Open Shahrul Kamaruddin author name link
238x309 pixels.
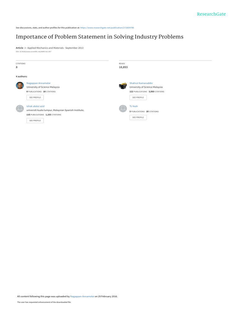point(141,83)
